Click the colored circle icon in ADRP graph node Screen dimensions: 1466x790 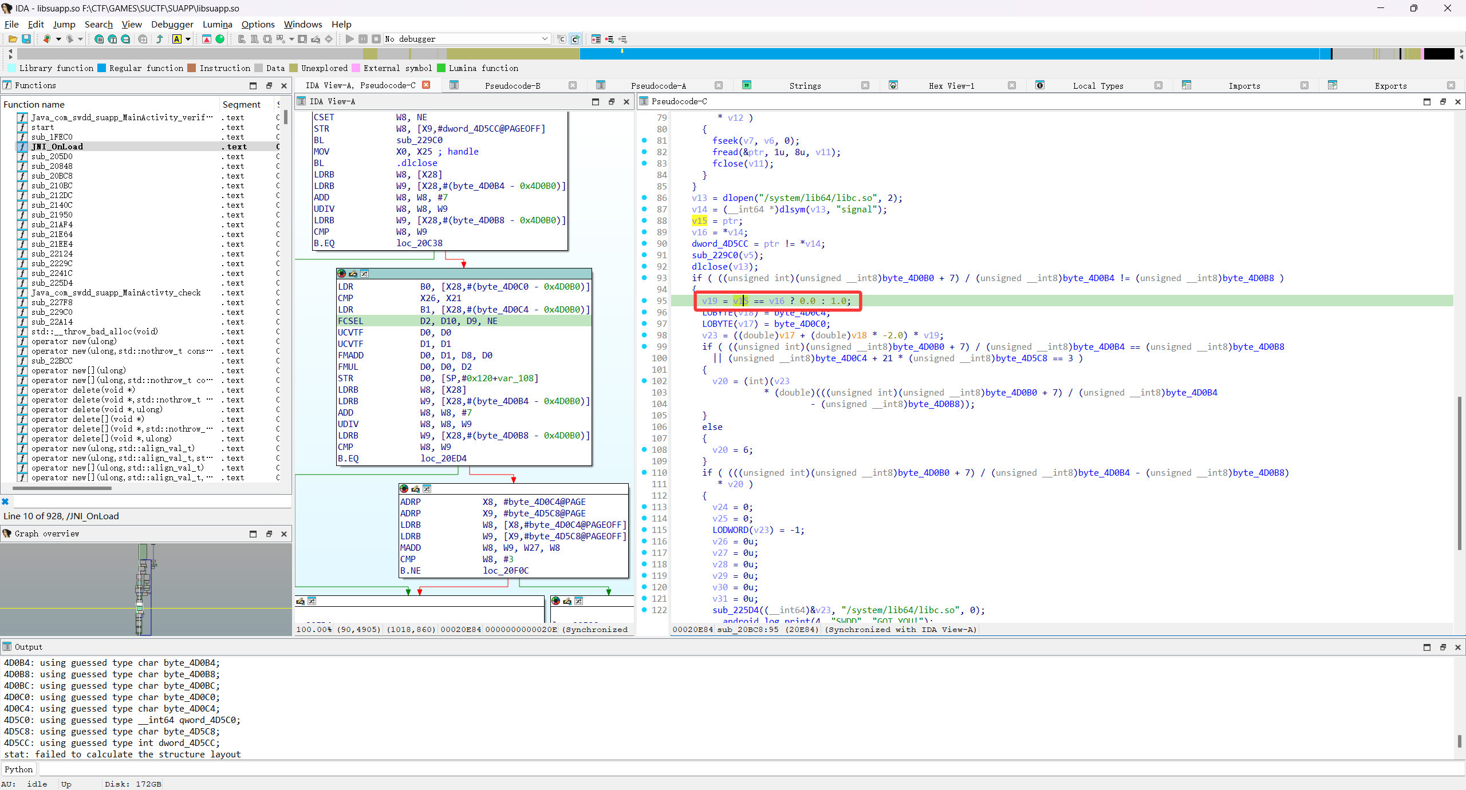tap(404, 489)
